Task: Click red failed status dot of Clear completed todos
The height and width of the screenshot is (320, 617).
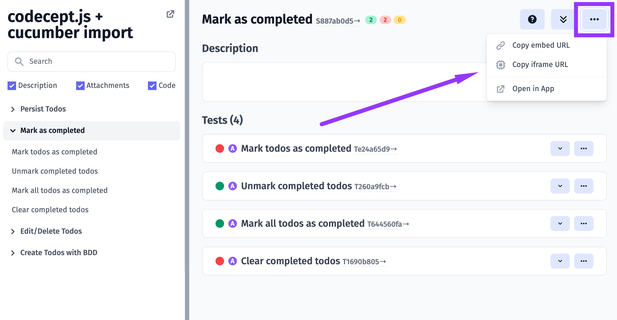Action: 220,261
